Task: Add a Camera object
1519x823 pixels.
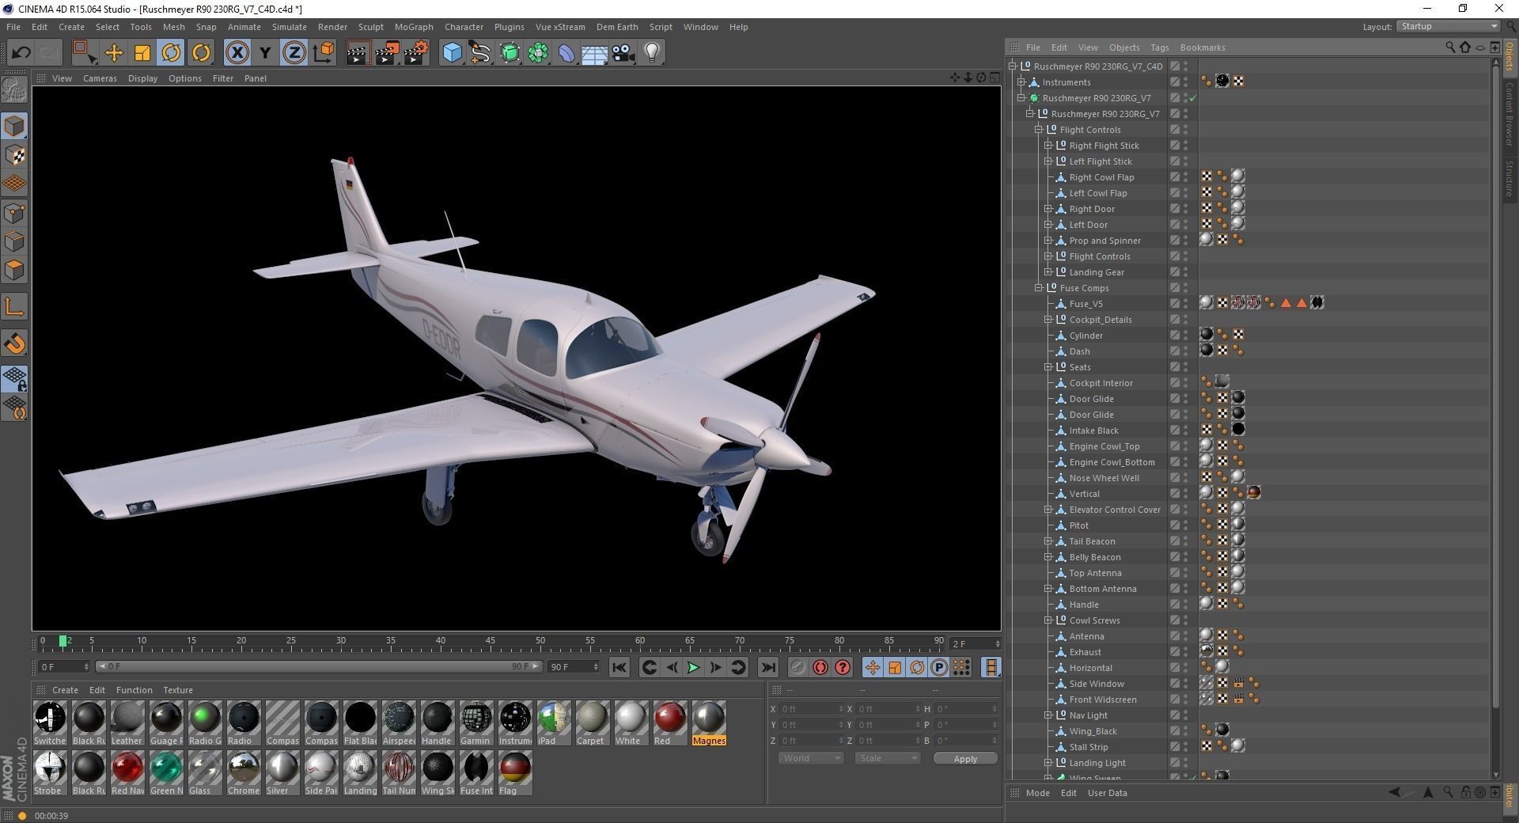Action: (x=623, y=53)
